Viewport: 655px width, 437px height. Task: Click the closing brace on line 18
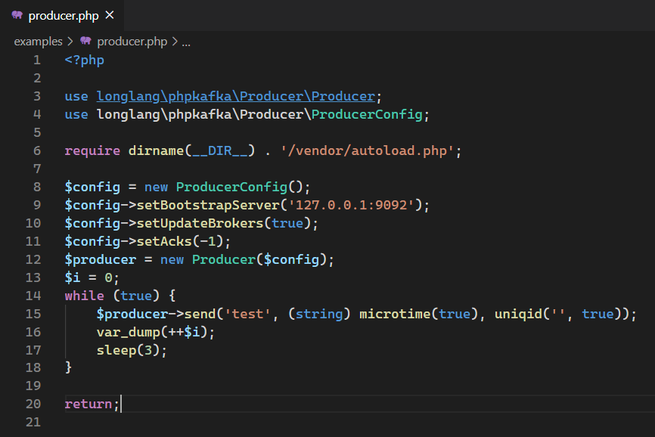(x=69, y=367)
